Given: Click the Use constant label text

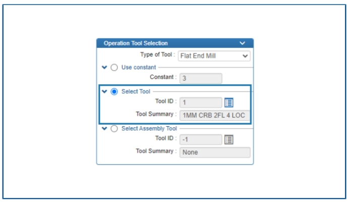Looking at the screenshot, I should coord(139,67).
